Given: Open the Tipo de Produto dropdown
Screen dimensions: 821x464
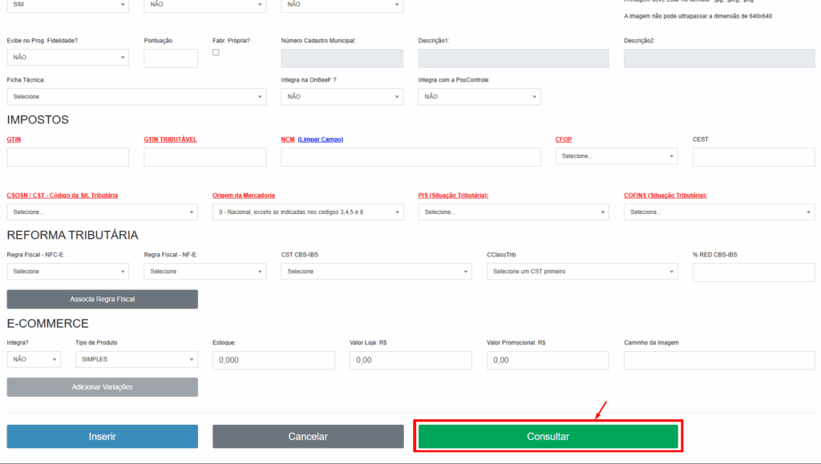Looking at the screenshot, I should coord(135,360).
